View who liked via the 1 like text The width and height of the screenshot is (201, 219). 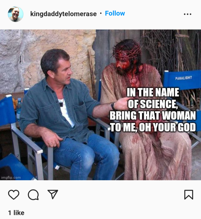(16, 213)
